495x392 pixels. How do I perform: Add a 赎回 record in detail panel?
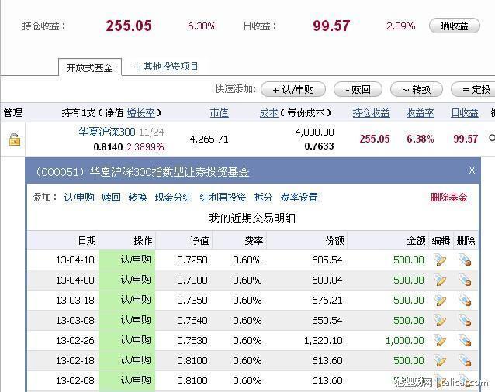tap(111, 198)
